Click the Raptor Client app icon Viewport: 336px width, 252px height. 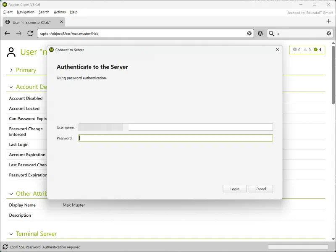(x=5, y=5)
